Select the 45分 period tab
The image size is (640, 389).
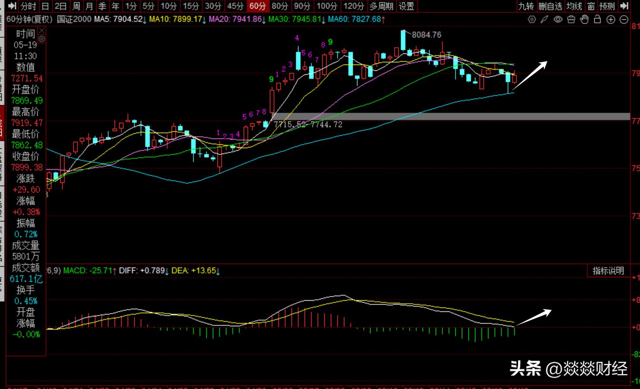pyautogui.click(x=235, y=6)
